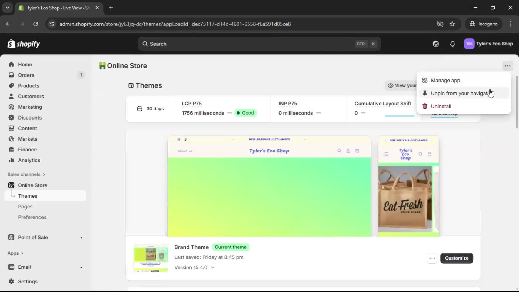Open the 30 days date range picker
The width and height of the screenshot is (519, 292).
point(150,109)
